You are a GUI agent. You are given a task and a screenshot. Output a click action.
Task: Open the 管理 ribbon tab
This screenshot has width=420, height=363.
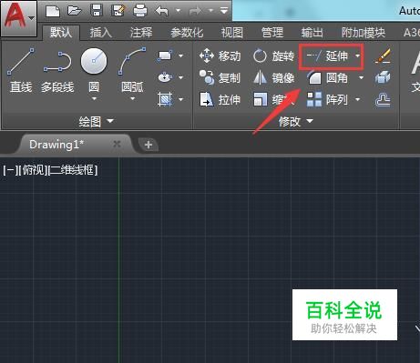click(x=272, y=33)
